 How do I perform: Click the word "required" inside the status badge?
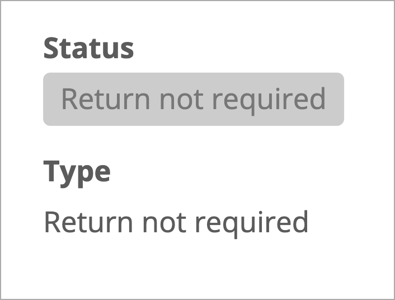point(269,101)
